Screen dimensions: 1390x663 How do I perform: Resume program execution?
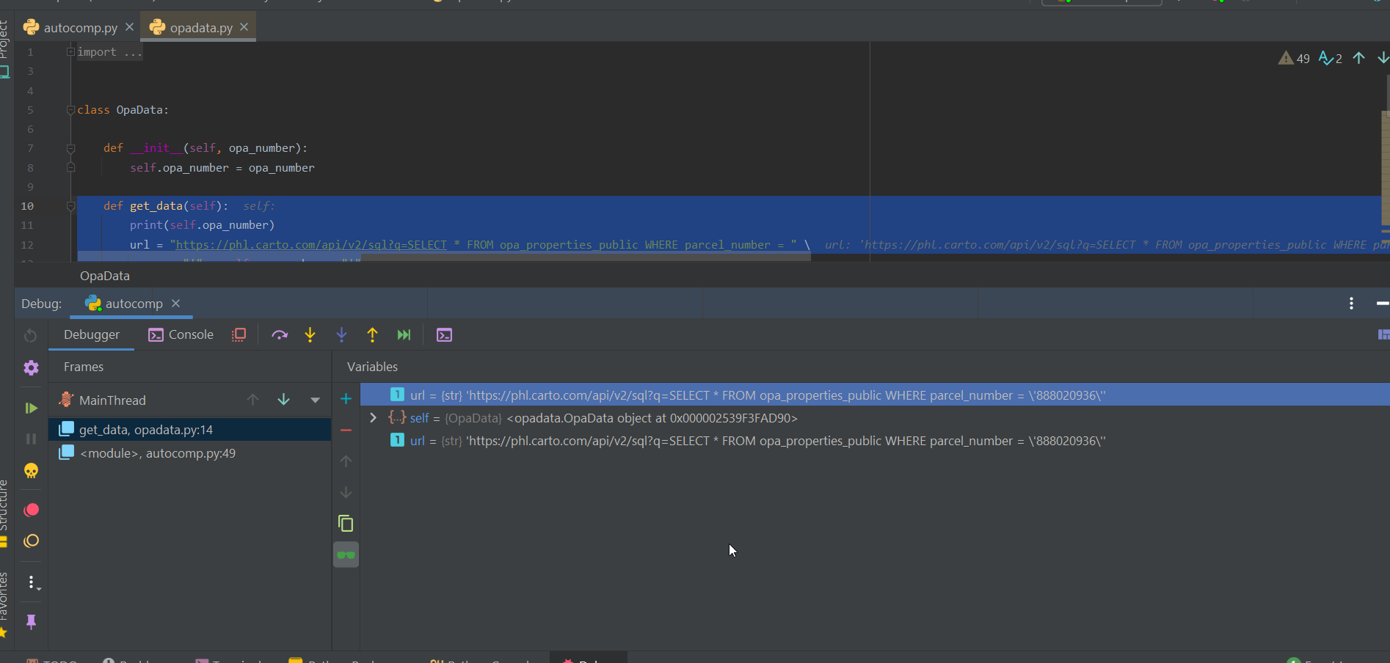tap(31, 408)
